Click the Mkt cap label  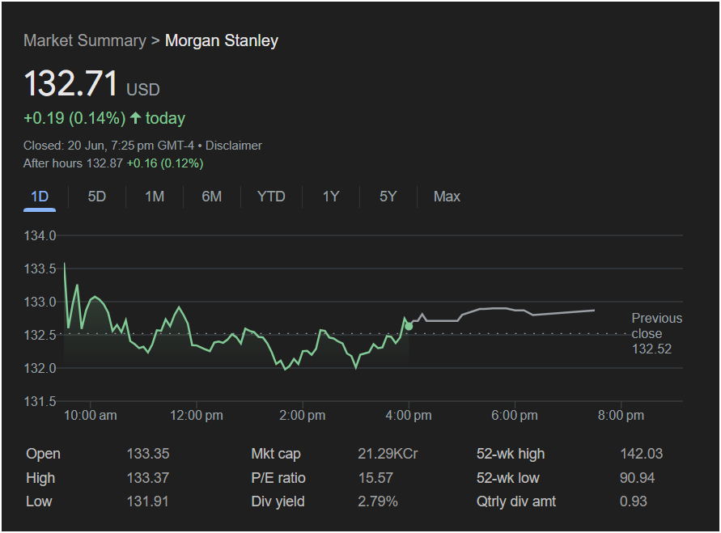click(276, 454)
